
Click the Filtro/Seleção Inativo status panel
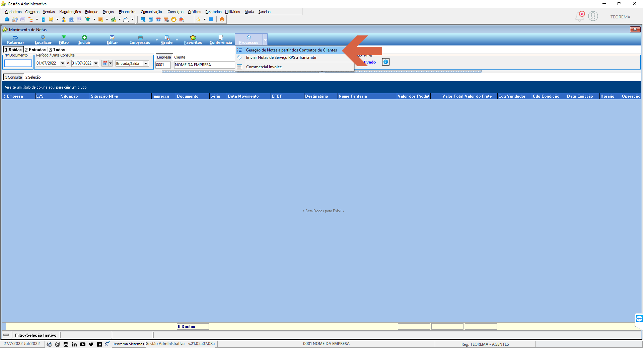pyautogui.click(x=36, y=335)
